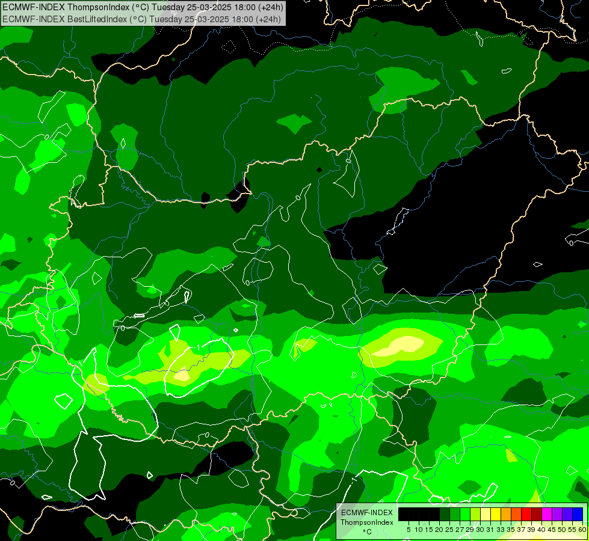Click the legend tick value 55
Viewport: 589px width, 541px height.
coord(573,530)
